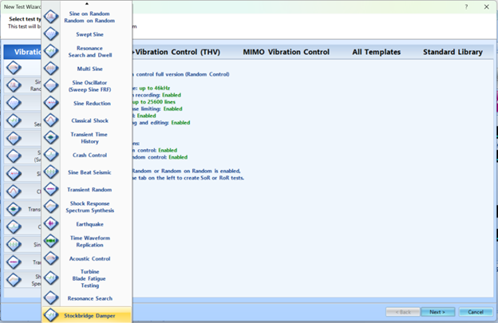Select Sine on Random entry

pos(89,17)
